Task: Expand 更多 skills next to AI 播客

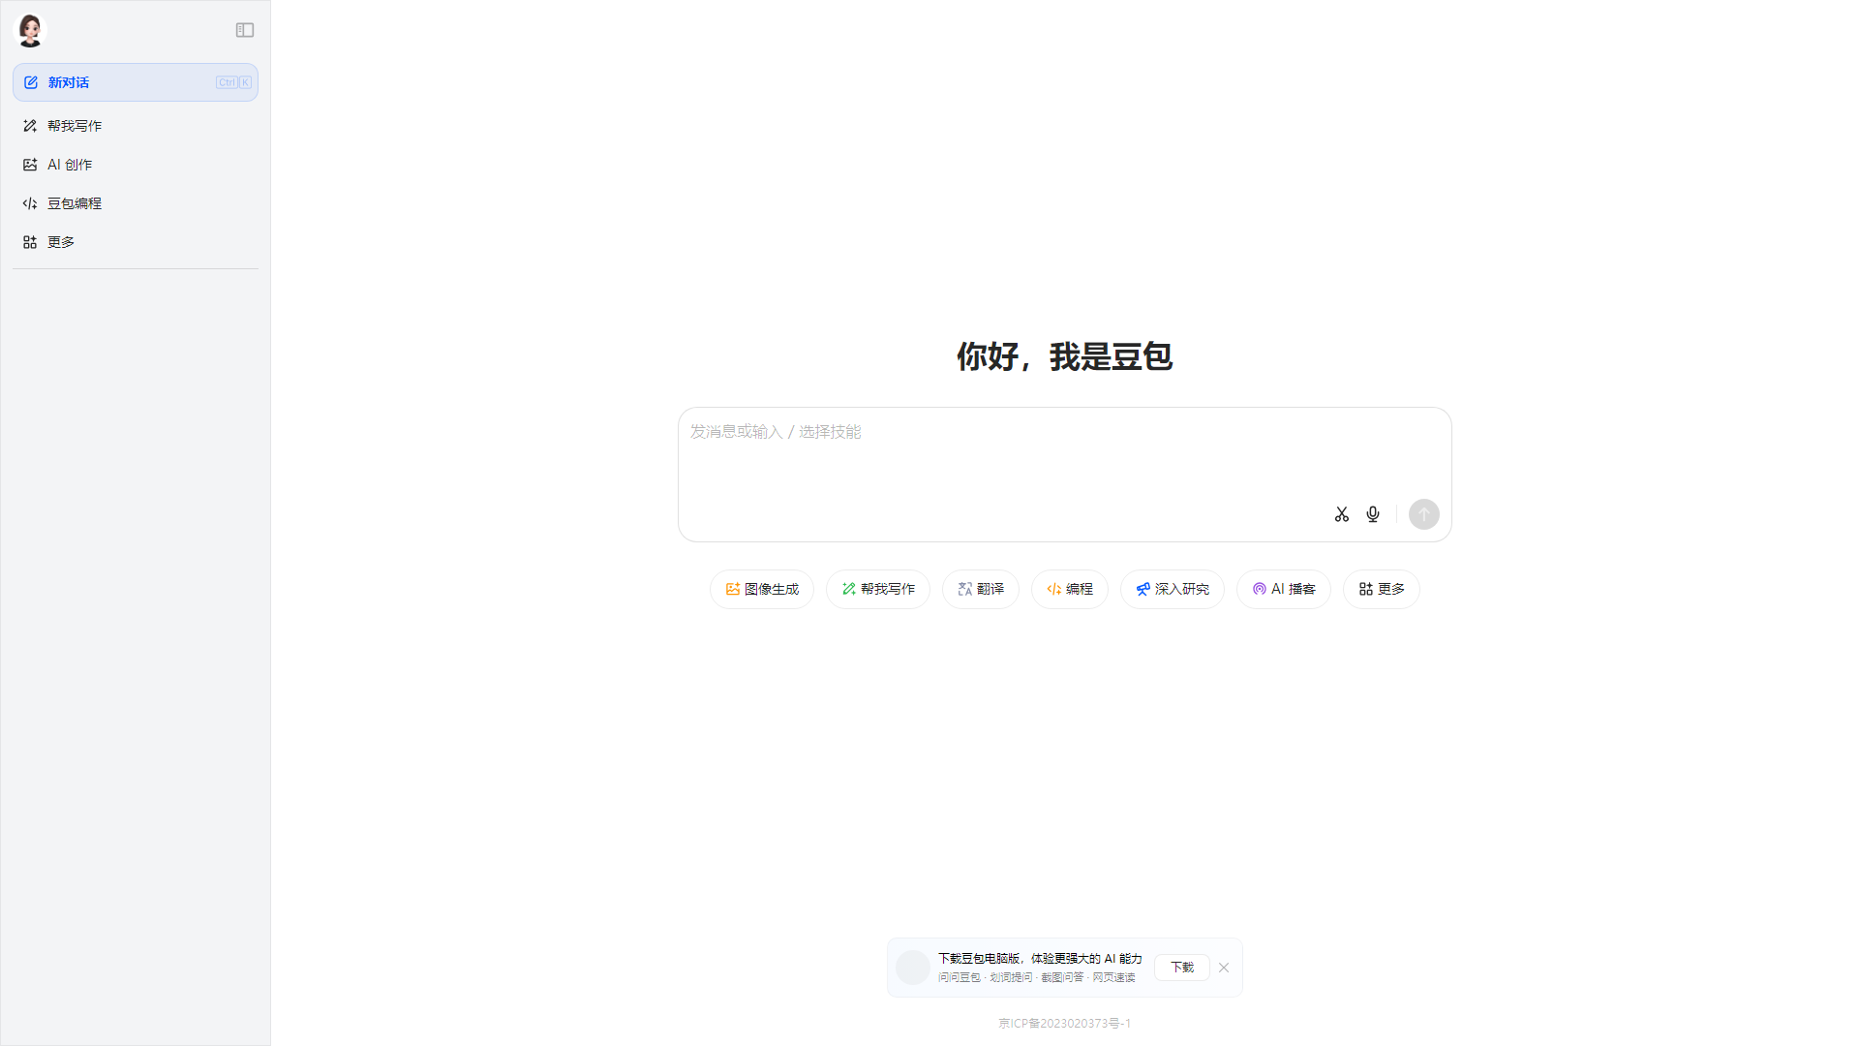Action: click(x=1381, y=589)
